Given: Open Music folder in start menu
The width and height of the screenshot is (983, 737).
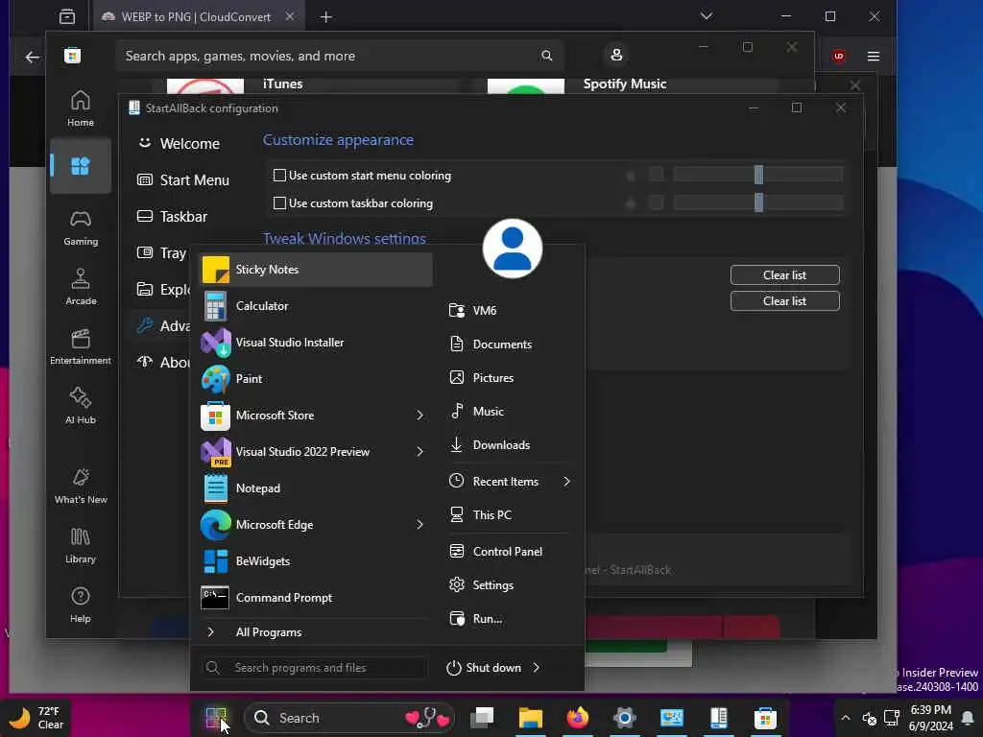Looking at the screenshot, I should [509, 411].
